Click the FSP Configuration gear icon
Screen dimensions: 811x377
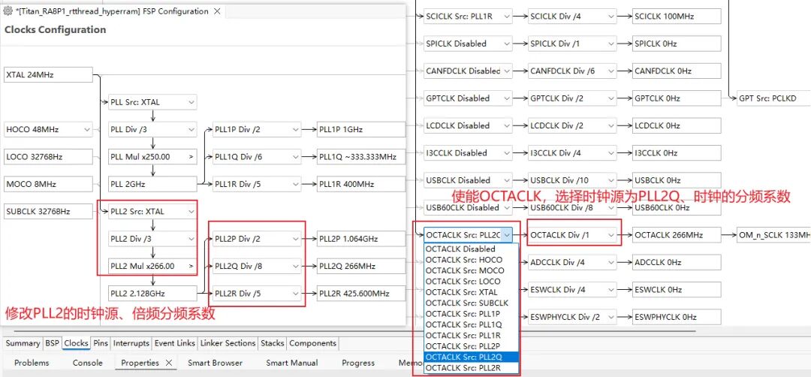tap(8, 12)
